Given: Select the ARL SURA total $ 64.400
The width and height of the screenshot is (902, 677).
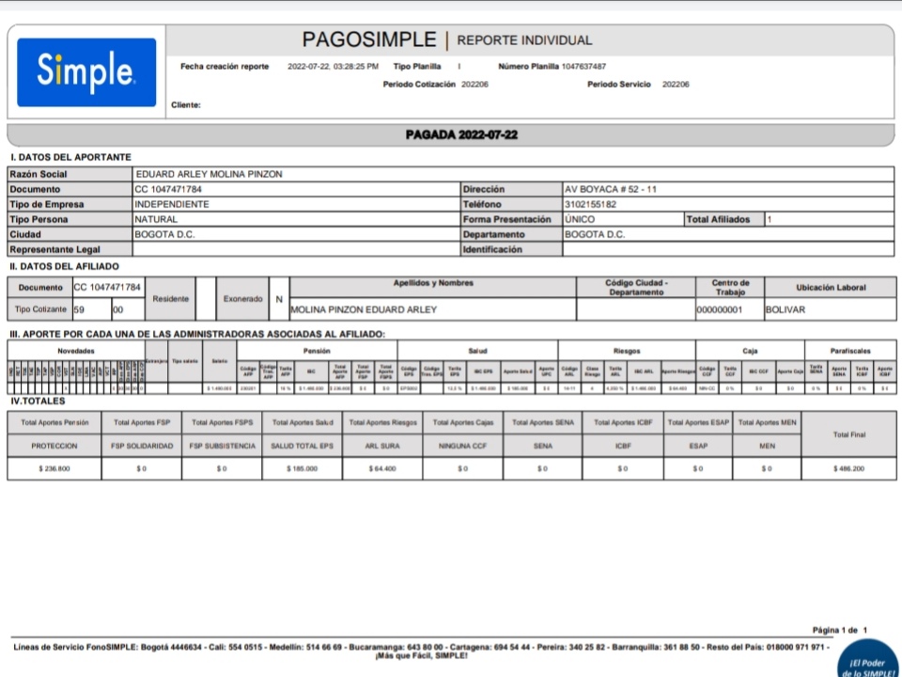Looking at the screenshot, I should tap(382, 467).
